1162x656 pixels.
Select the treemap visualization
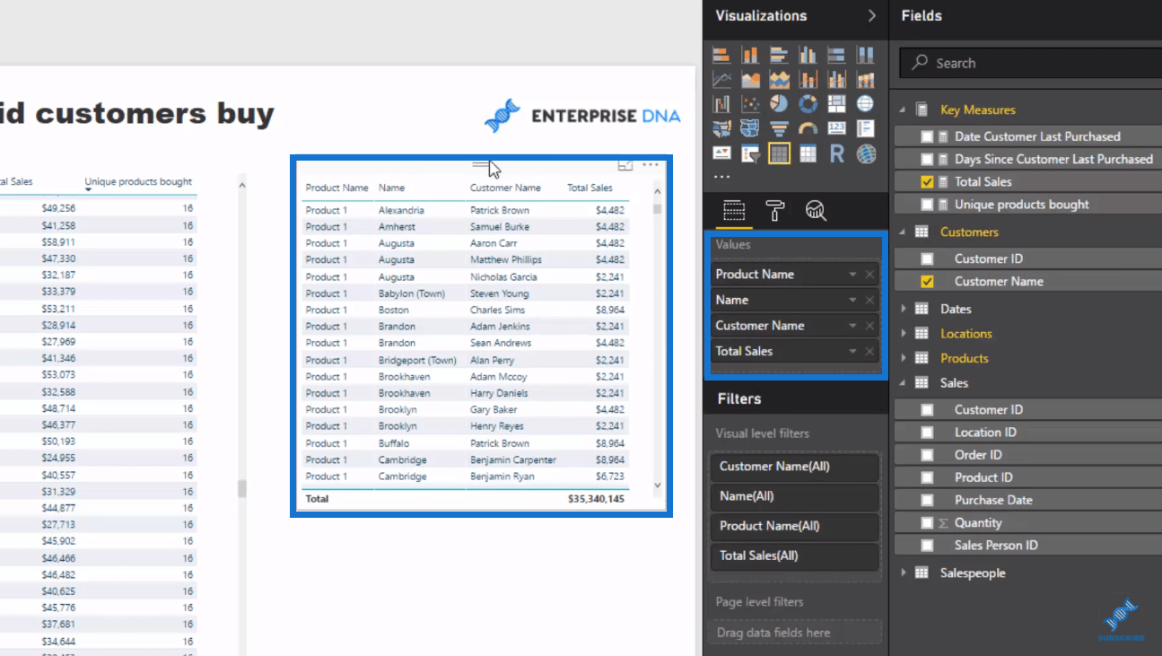pos(836,104)
